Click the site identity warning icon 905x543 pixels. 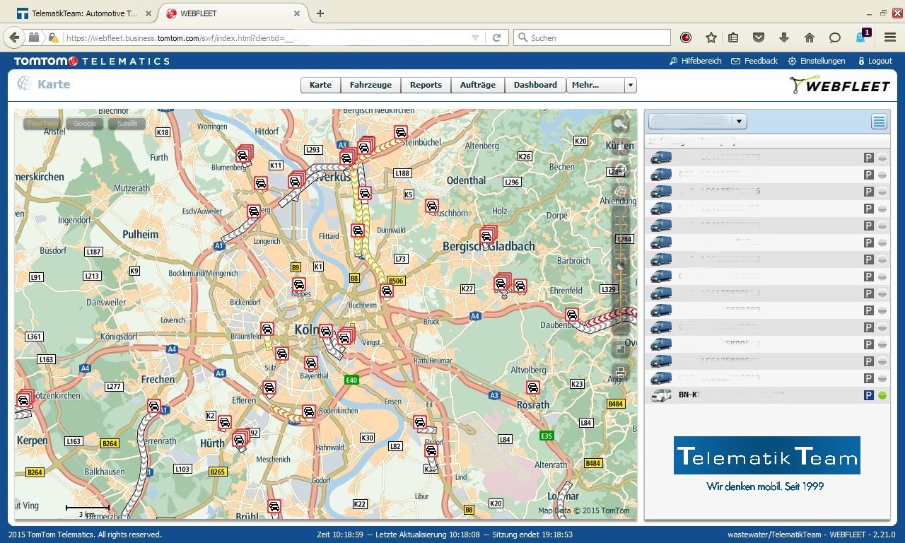pyautogui.click(x=54, y=37)
